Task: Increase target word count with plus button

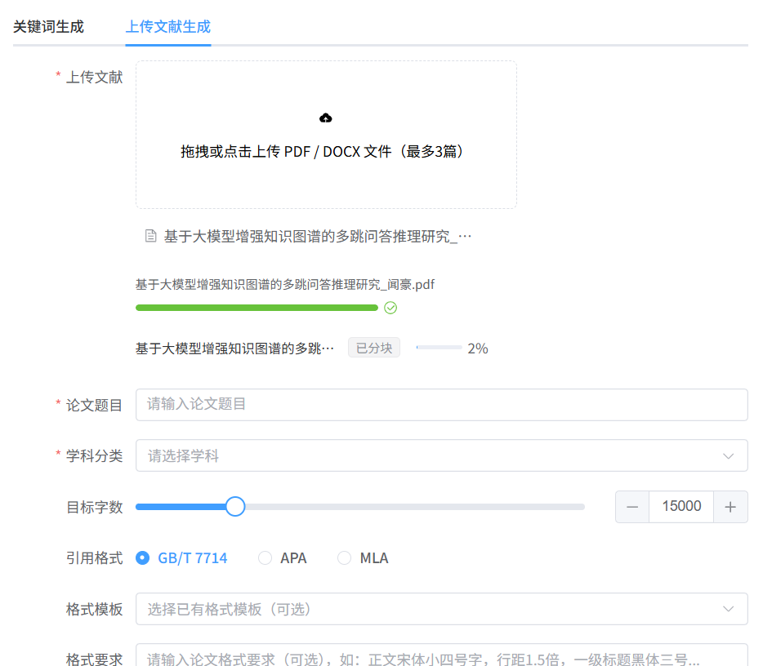Action: 730,507
